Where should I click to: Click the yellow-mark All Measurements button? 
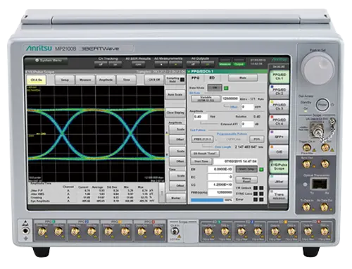tap(175, 64)
